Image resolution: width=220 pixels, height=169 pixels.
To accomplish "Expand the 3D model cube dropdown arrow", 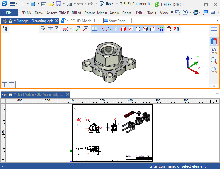I will click(39, 4).
